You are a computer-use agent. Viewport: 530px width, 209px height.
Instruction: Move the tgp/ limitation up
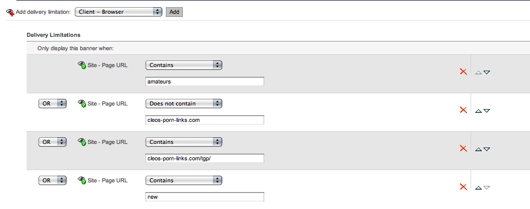click(478, 149)
